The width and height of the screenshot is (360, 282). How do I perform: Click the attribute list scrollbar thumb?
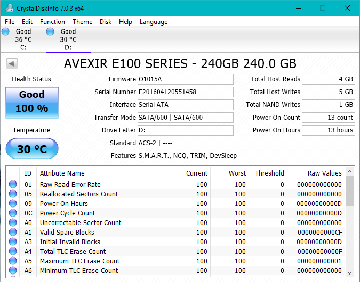coord(350,191)
